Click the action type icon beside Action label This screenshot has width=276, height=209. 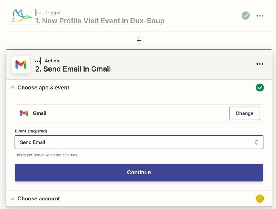click(x=38, y=61)
